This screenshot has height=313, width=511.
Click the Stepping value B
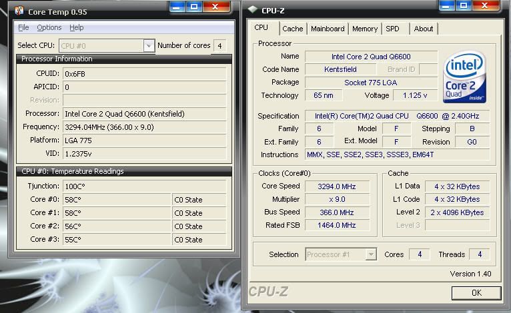472,129
